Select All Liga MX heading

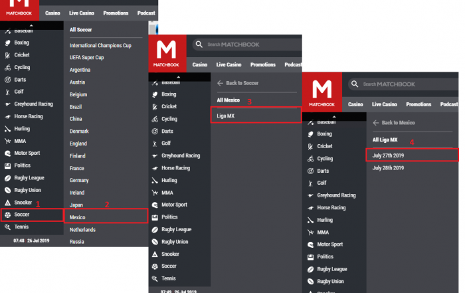point(385,140)
